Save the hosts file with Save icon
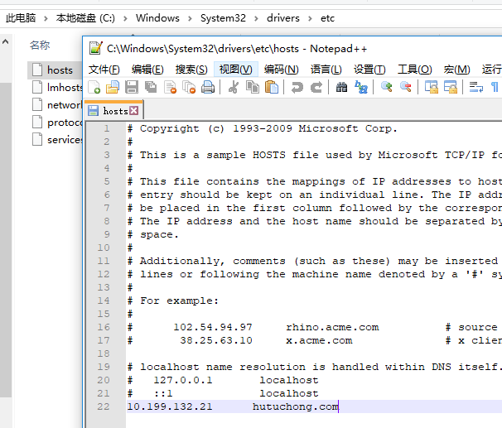The width and height of the screenshot is (502, 428). point(132,87)
